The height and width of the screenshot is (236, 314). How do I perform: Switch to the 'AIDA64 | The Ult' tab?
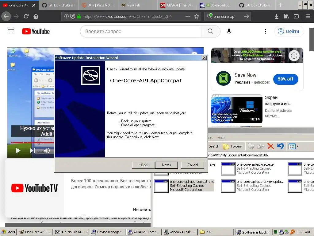point(176,5)
